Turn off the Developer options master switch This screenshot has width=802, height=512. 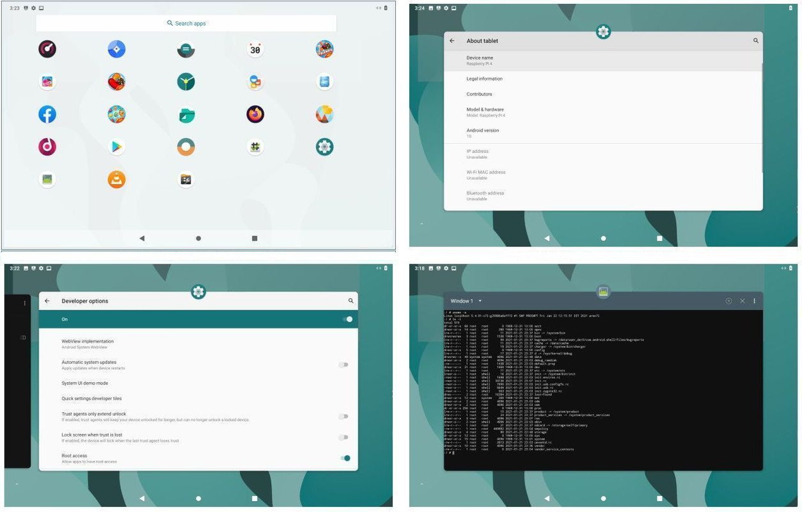click(347, 319)
